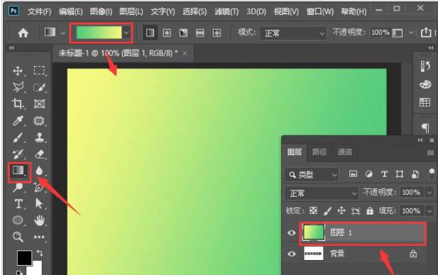Select the Eyedropper tool
Image resolution: width=438 pixels, height=275 pixels.
pos(18,121)
